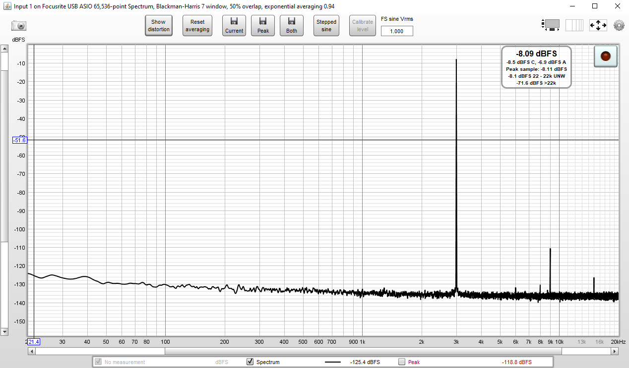Save Current trace with floppy icon
629x368 pixels.
pyautogui.click(x=234, y=26)
